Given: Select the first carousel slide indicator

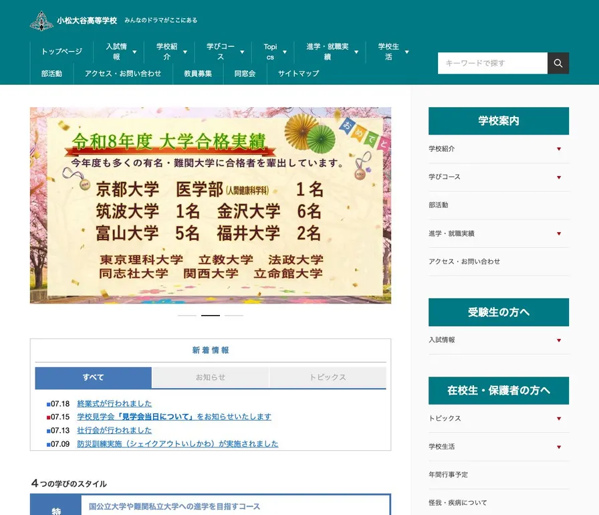Looking at the screenshot, I should pyautogui.click(x=187, y=316).
